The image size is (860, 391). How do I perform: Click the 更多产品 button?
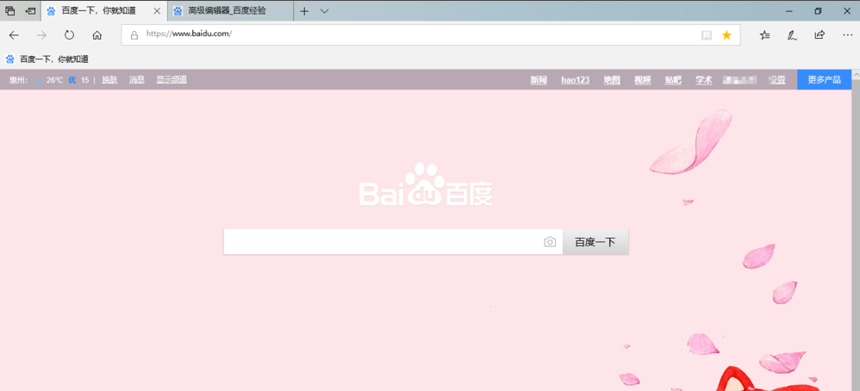coord(825,79)
